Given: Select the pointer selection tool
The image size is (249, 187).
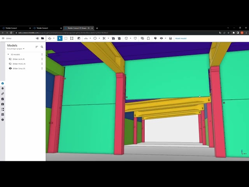Looking at the screenshot, I should tap(60, 38).
